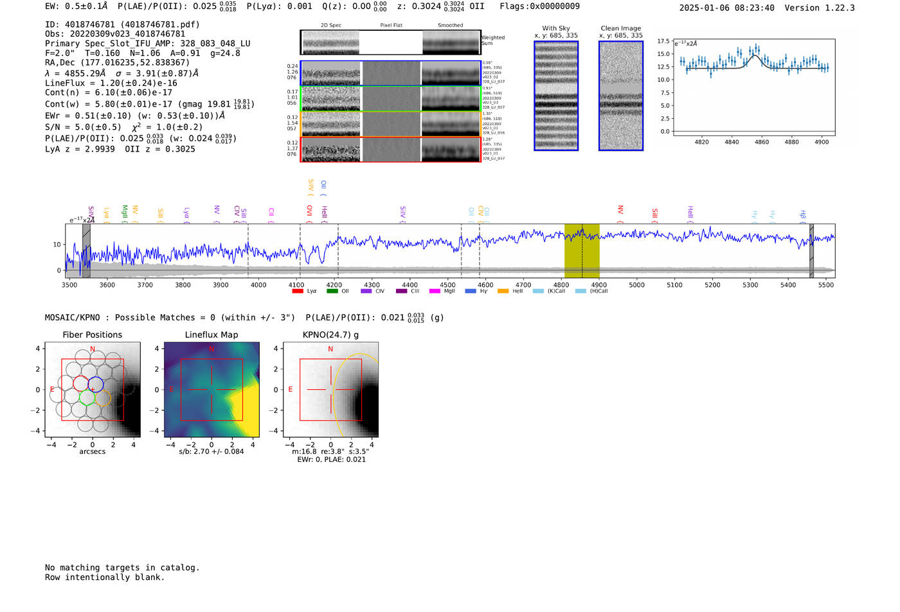This screenshot has height=612, width=900.
Task: Select the blue-outlined fiber 2D spectrum
Action: (390, 73)
